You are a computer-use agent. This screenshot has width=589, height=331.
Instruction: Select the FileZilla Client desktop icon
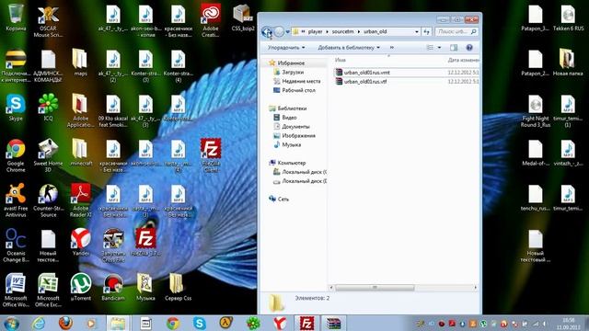coord(211,154)
